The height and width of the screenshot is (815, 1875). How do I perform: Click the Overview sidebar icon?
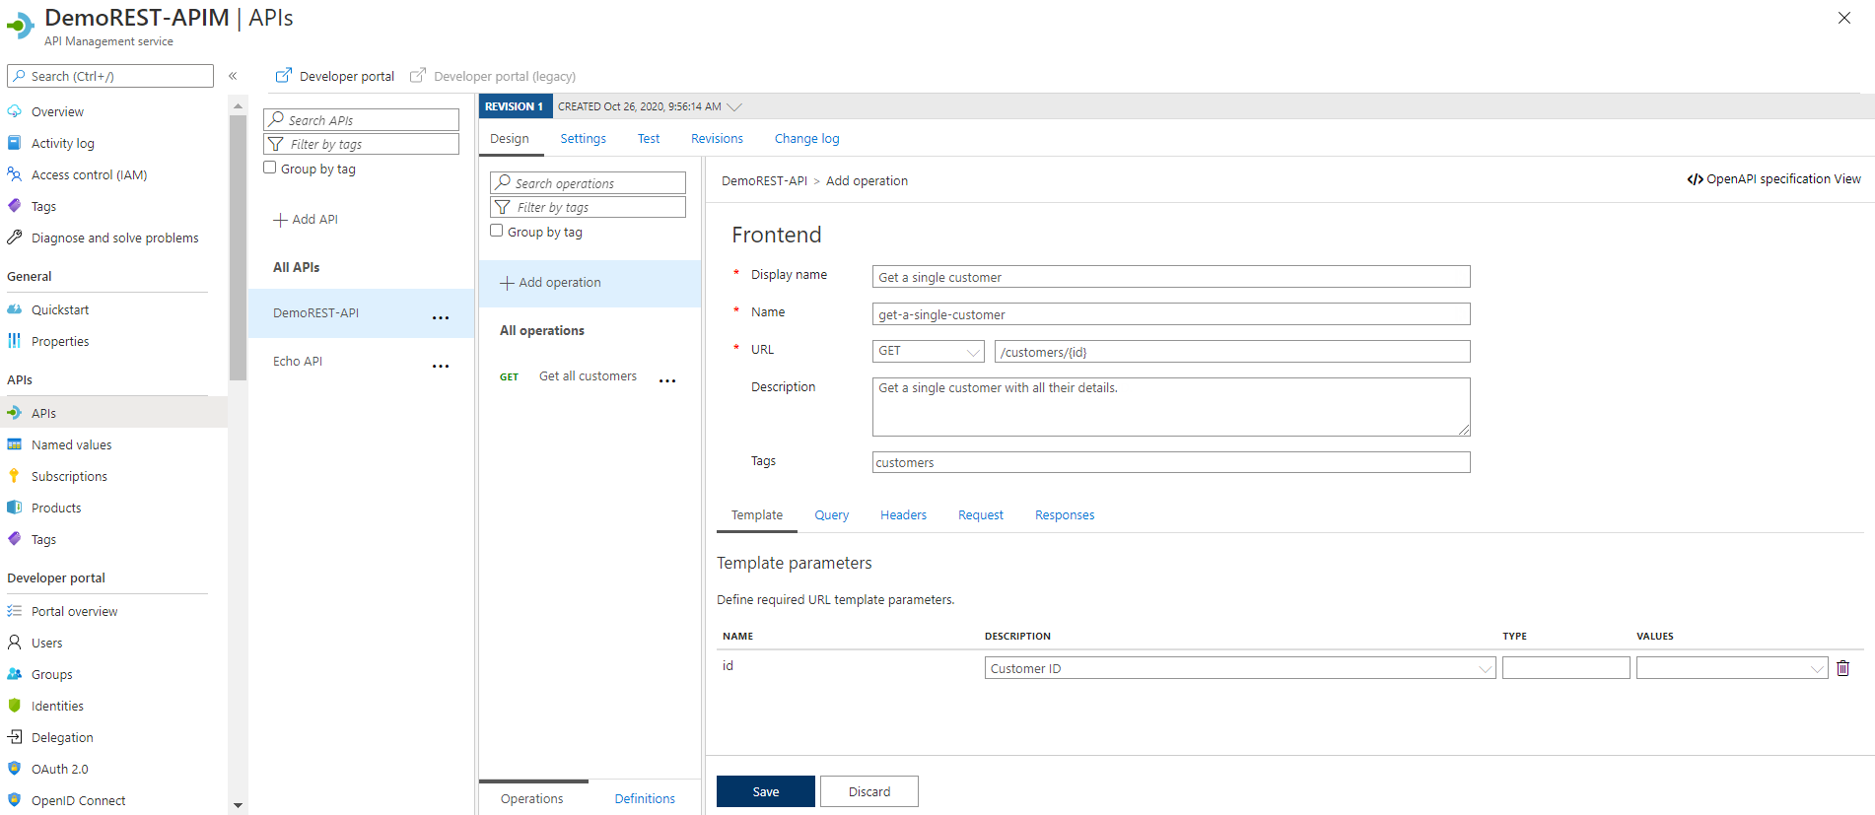[x=15, y=111]
